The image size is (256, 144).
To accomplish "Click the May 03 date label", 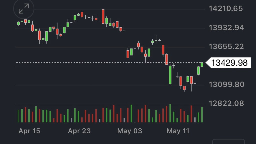I will point(130,131).
